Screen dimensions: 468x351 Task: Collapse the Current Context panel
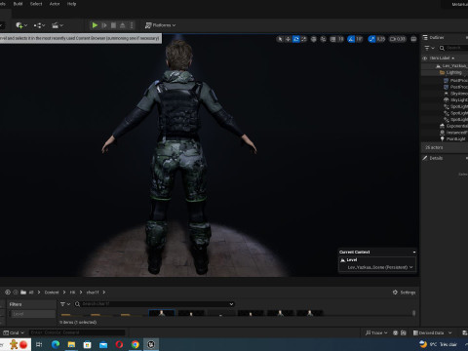(x=414, y=253)
